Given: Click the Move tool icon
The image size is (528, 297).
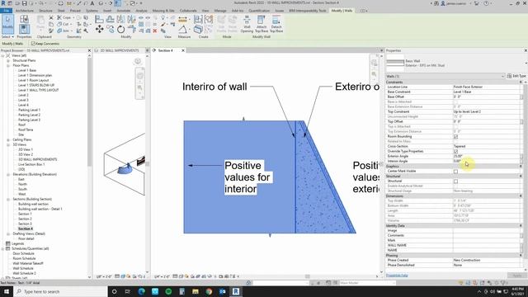Looking at the screenshot, I should 99,30.
